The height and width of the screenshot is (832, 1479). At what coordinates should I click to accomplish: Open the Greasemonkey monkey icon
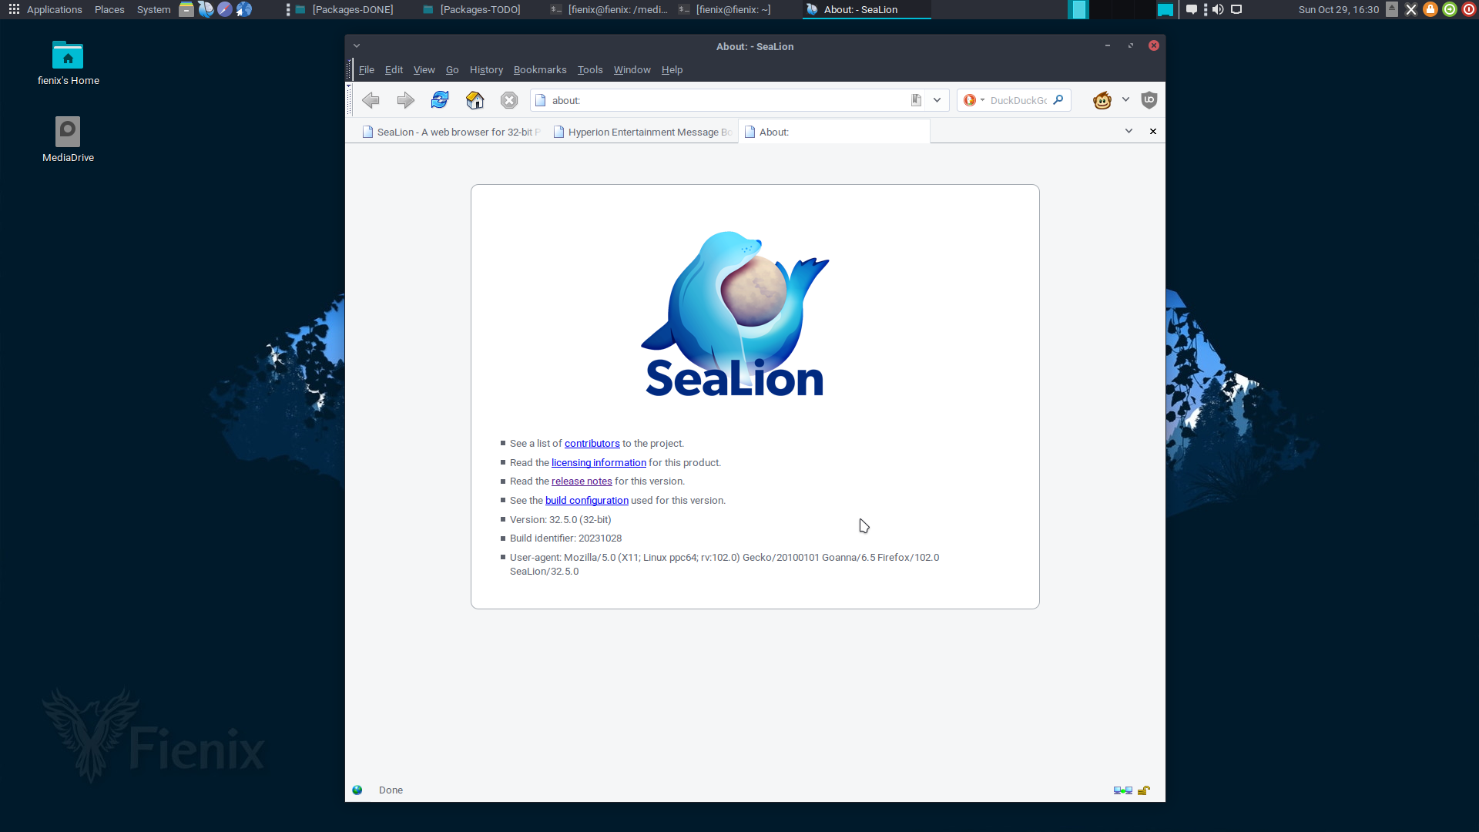point(1102,100)
